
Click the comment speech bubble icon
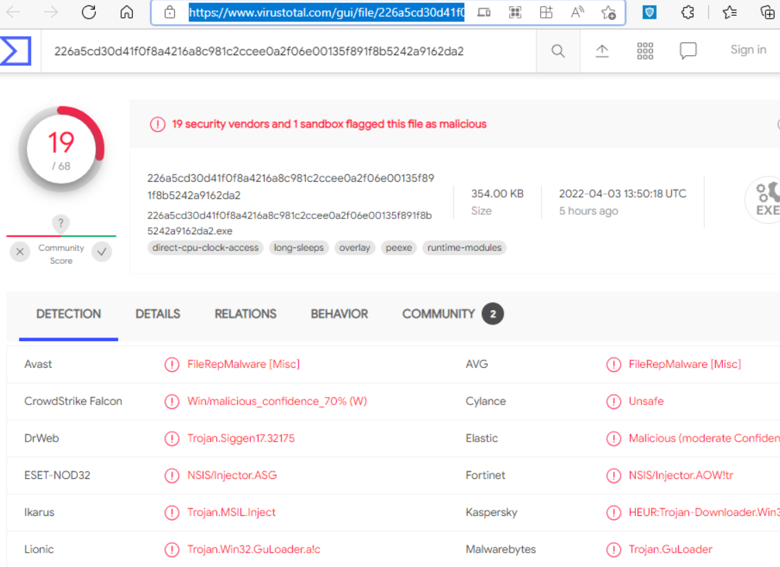688,51
